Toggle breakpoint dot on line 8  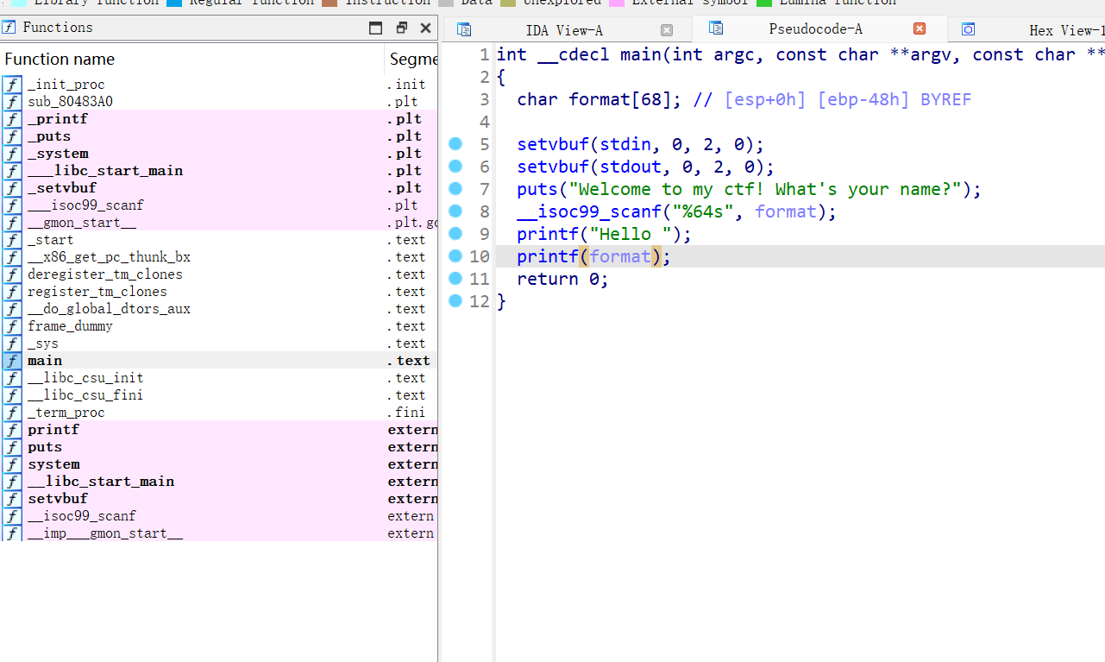[x=455, y=211]
